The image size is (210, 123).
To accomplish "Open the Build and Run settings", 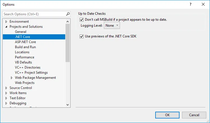I will (25, 47).
